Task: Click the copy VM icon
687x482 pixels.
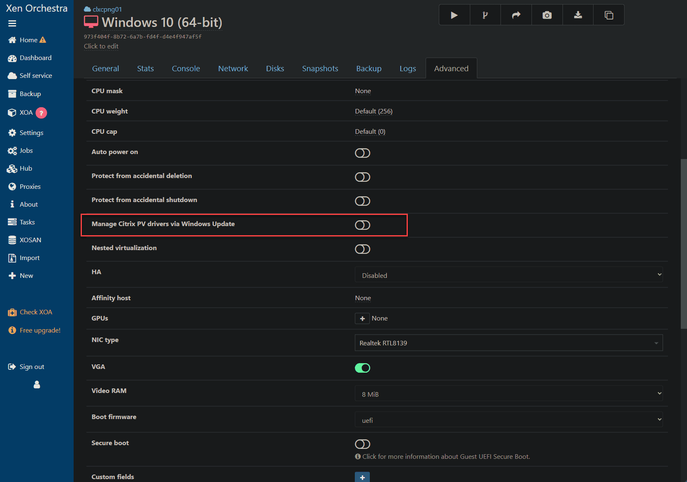Action: click(609, 15)
